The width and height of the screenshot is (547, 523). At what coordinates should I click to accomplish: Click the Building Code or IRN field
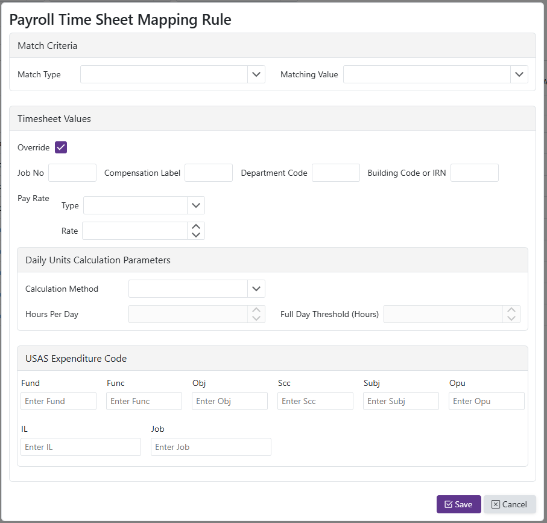[475, 173]
